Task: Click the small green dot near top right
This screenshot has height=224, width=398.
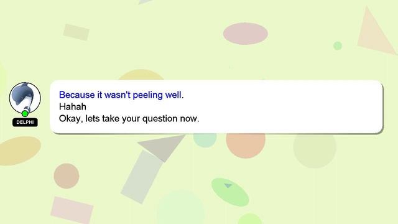Action: click(x=338, y=45)
